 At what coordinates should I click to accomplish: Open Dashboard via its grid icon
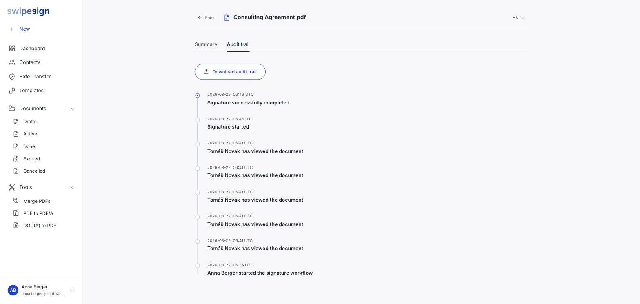pyautogui.click(x=12, y=49)
